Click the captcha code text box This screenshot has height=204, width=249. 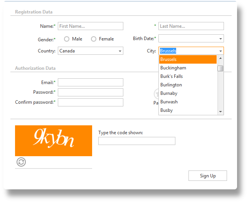[x=137, y=141]
